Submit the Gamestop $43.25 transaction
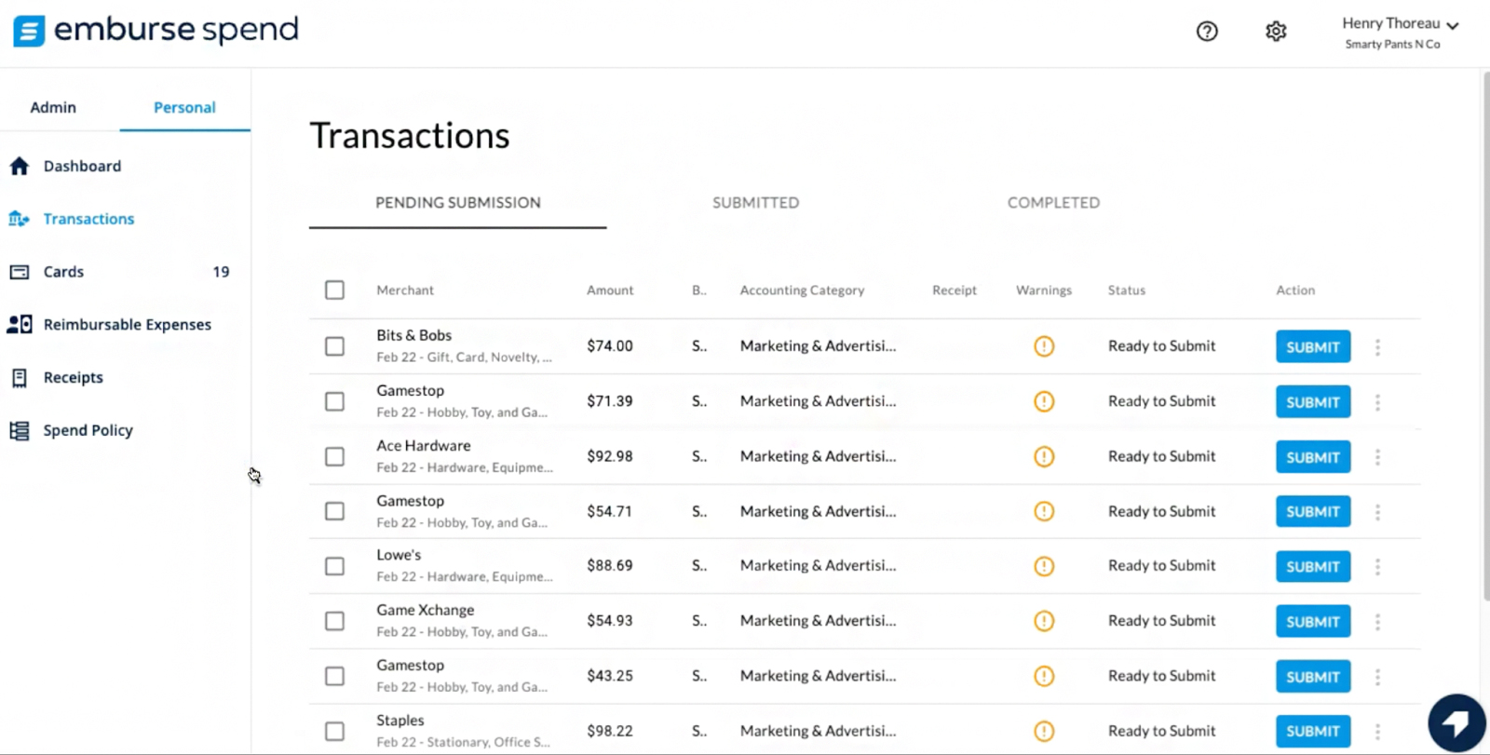The image size is (1490, 755). pos(1313,676)
